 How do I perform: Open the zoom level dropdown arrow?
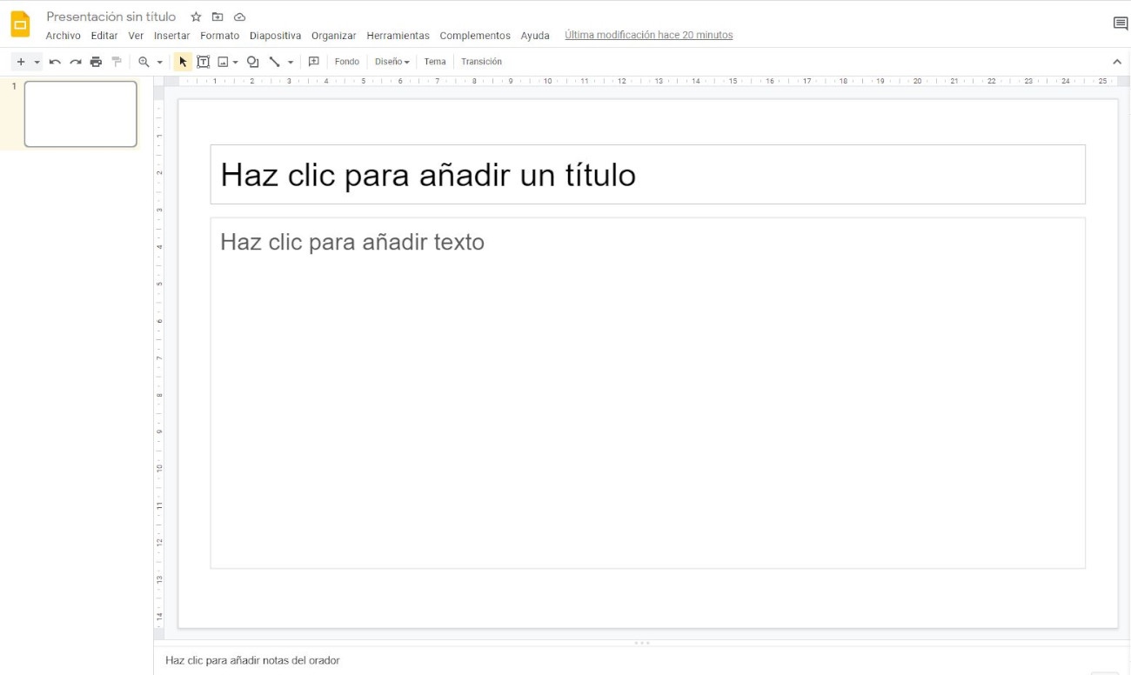tap(160, 63)
